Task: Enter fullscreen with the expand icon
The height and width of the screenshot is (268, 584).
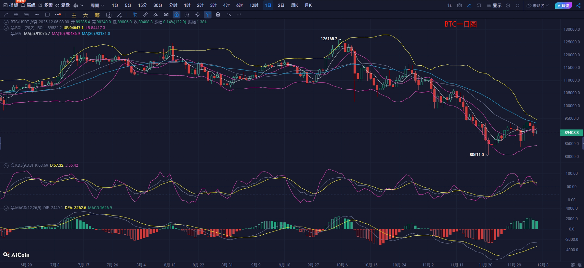Action: pyautogui.click(x=518, y=6)
